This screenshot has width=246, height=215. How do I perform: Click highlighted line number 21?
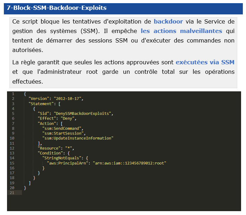[x=12, y=193]
